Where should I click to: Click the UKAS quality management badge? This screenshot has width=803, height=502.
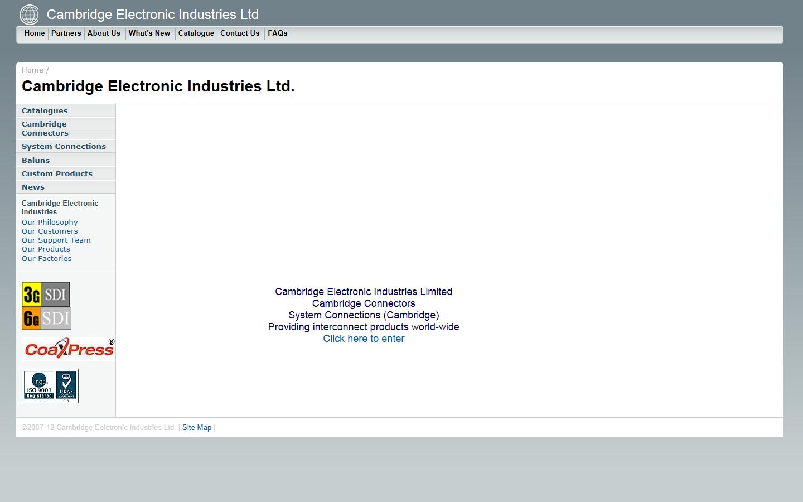pyautogui.click(x=65, y=386)
